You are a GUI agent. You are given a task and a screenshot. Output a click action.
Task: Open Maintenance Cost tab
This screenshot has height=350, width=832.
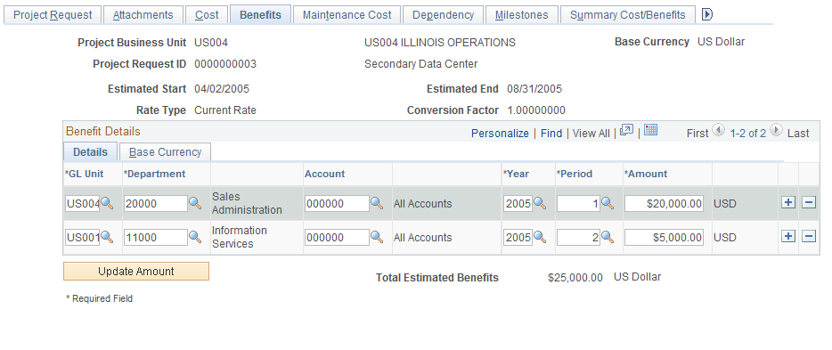click(347, 15)
